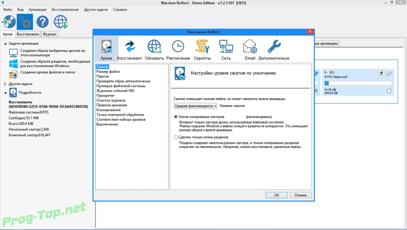Image resolution: width=407 pixels, height=230 pixels.
Task: Open the Дополнительно wrench icon
Action: tap(274, 50)
